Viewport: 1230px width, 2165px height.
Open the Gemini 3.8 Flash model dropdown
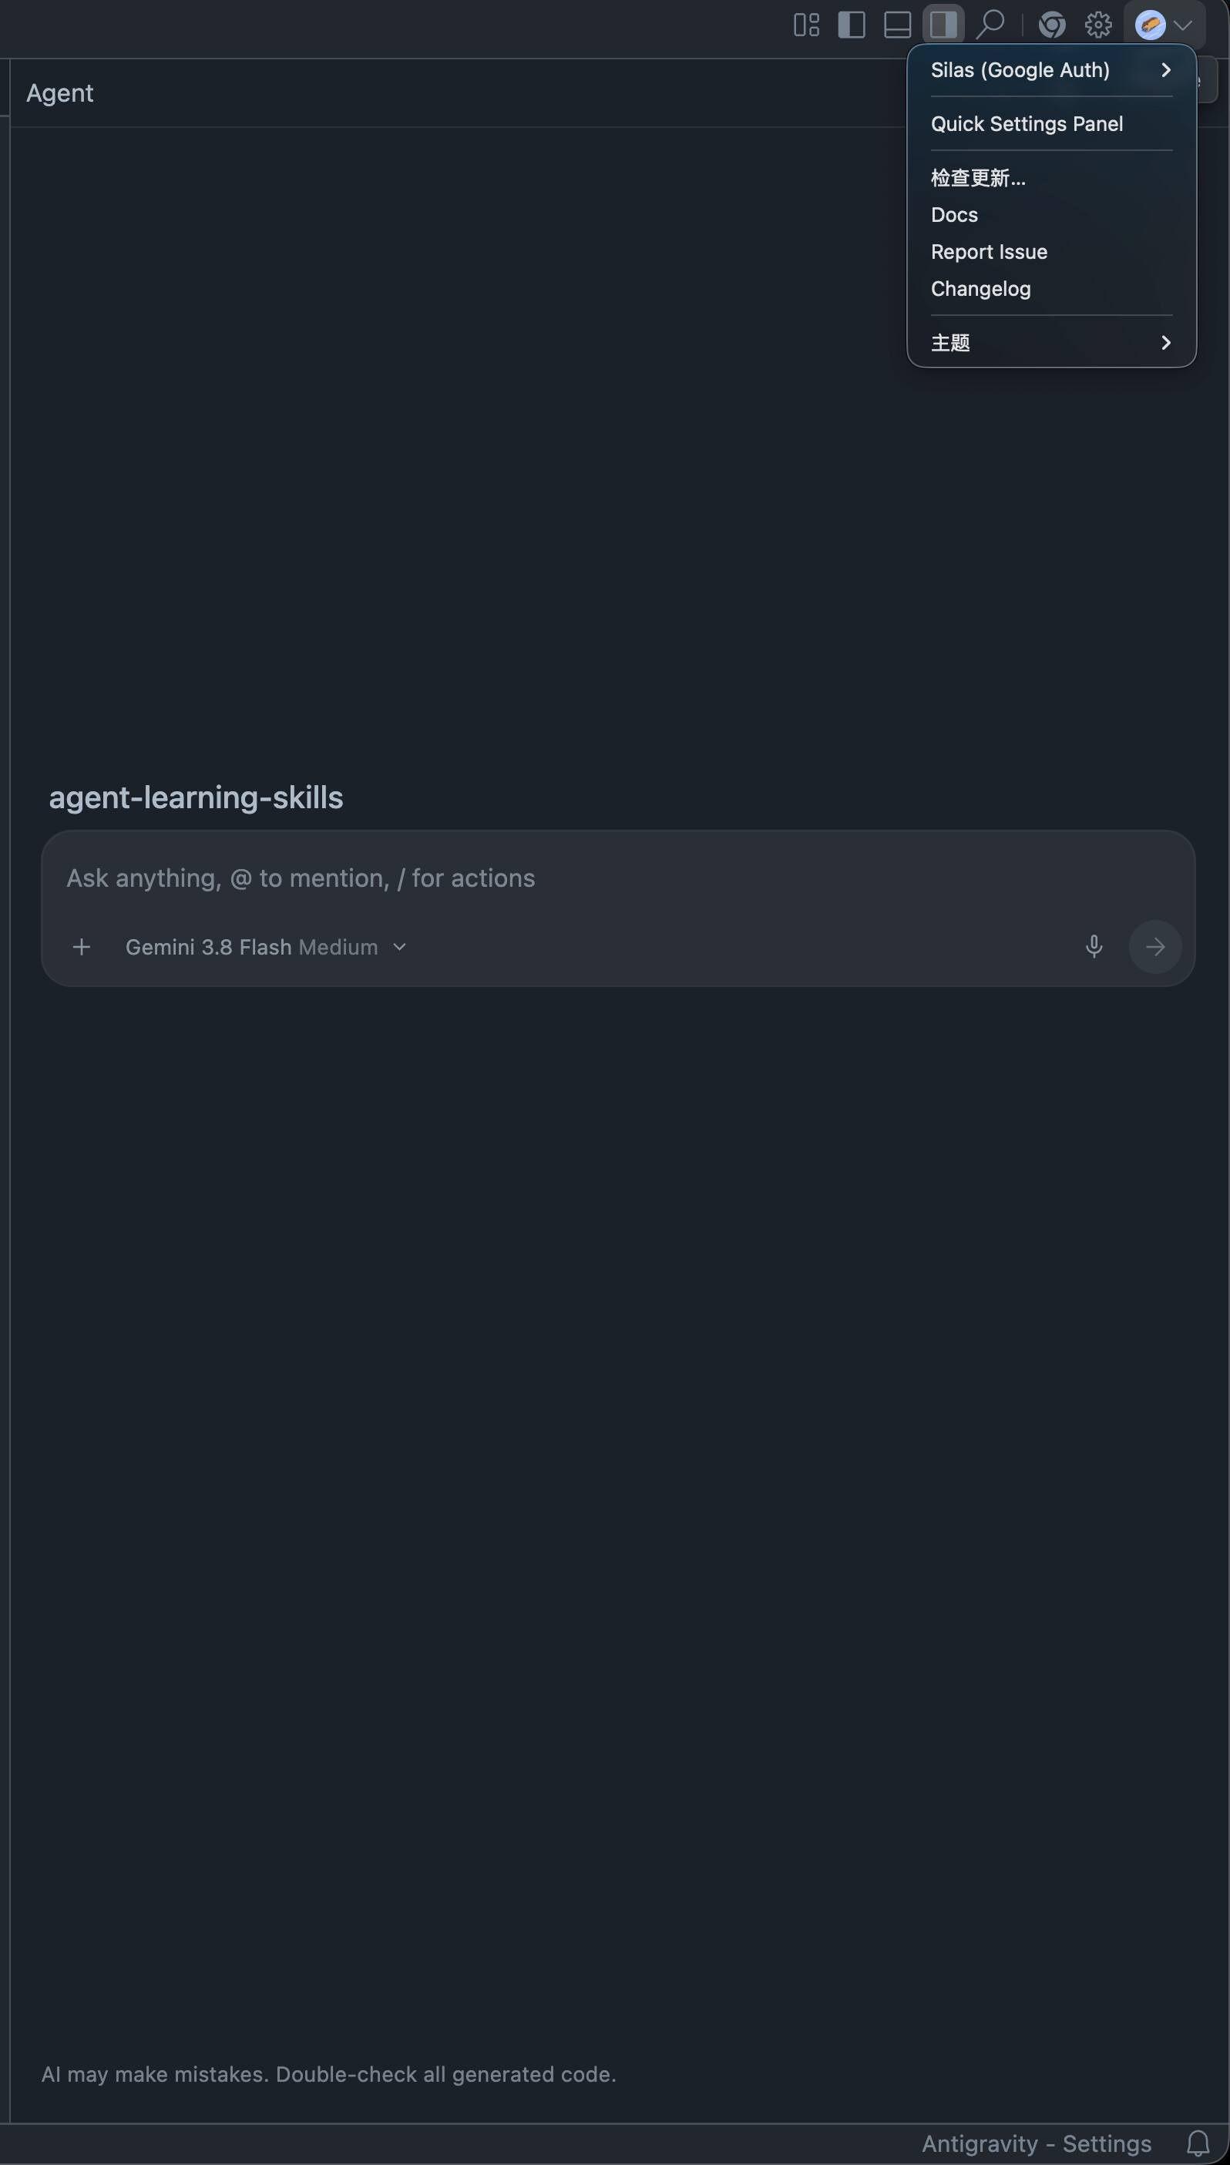266,947
